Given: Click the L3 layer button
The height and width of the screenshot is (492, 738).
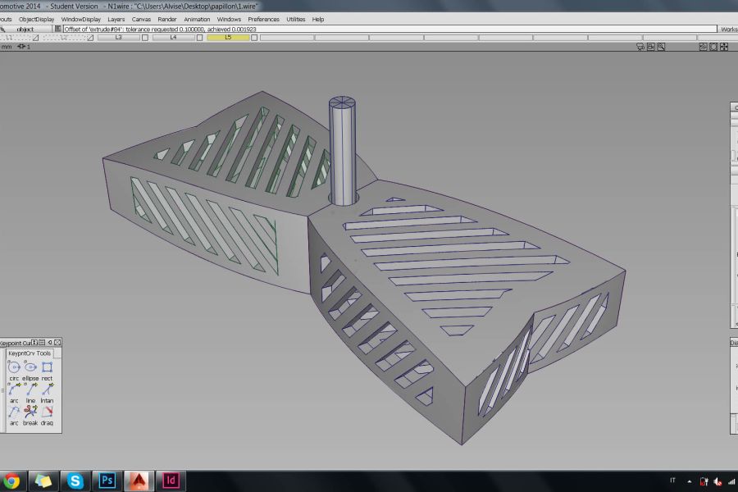Looking at the screenshot, I should coord(118,37).
